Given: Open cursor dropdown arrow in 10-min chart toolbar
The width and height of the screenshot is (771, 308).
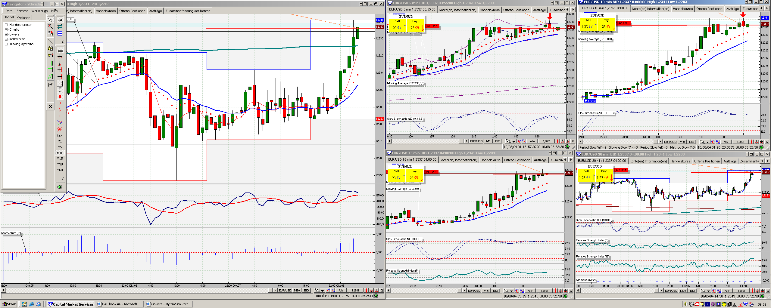Looking at the screenshot, I should pos(708,142).
